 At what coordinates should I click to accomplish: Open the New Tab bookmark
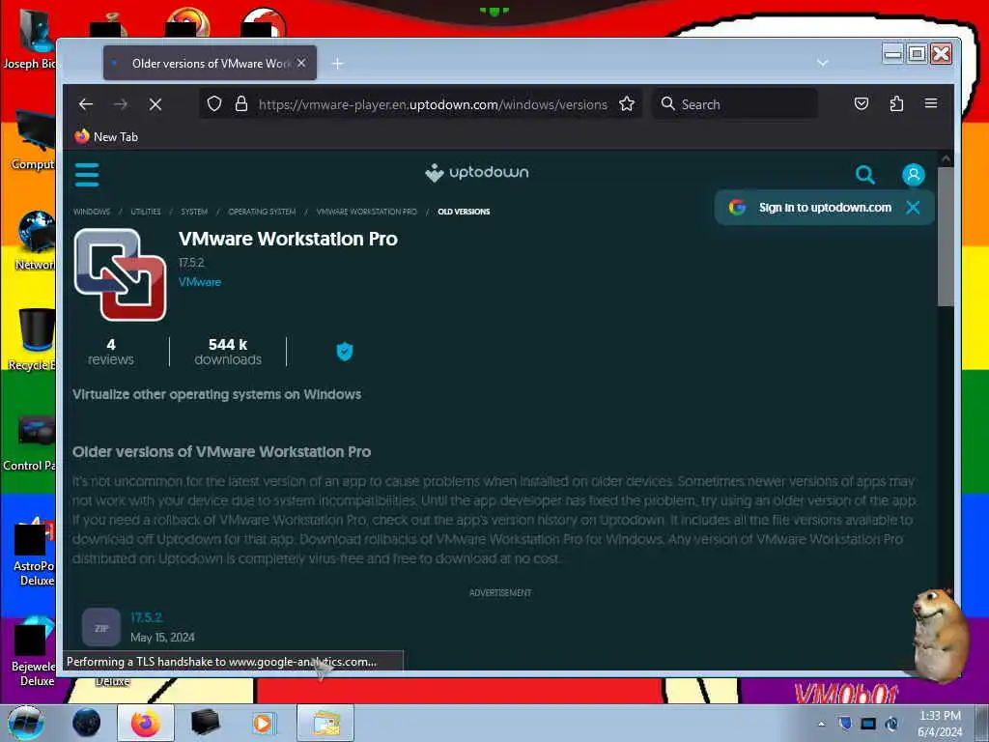tap(106, 137)
